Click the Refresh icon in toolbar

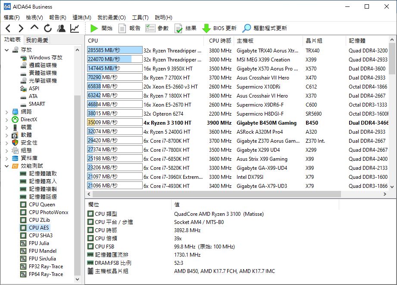point(48,28)
